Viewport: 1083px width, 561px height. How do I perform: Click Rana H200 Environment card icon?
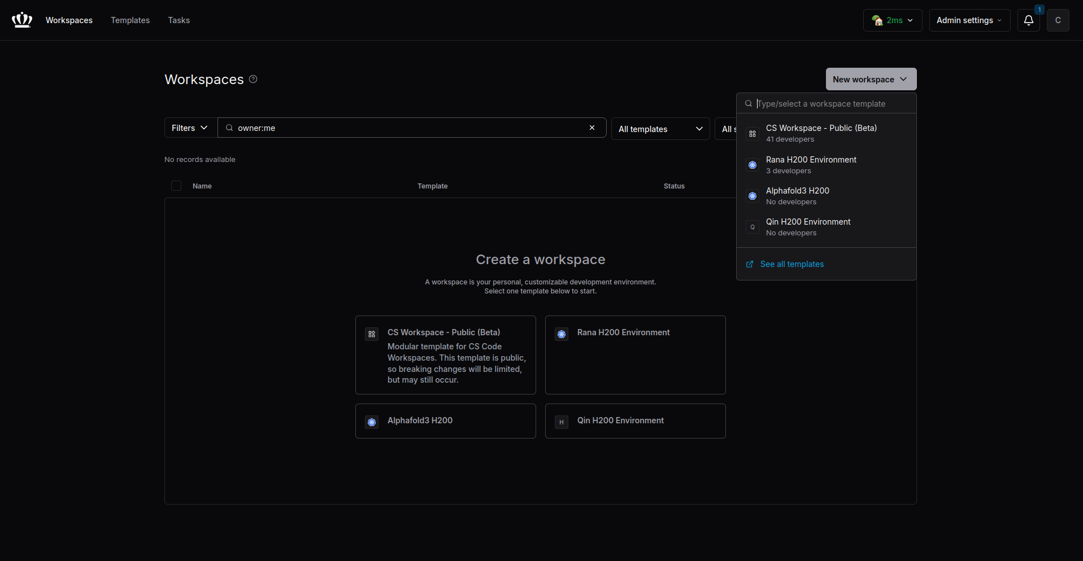562,334
